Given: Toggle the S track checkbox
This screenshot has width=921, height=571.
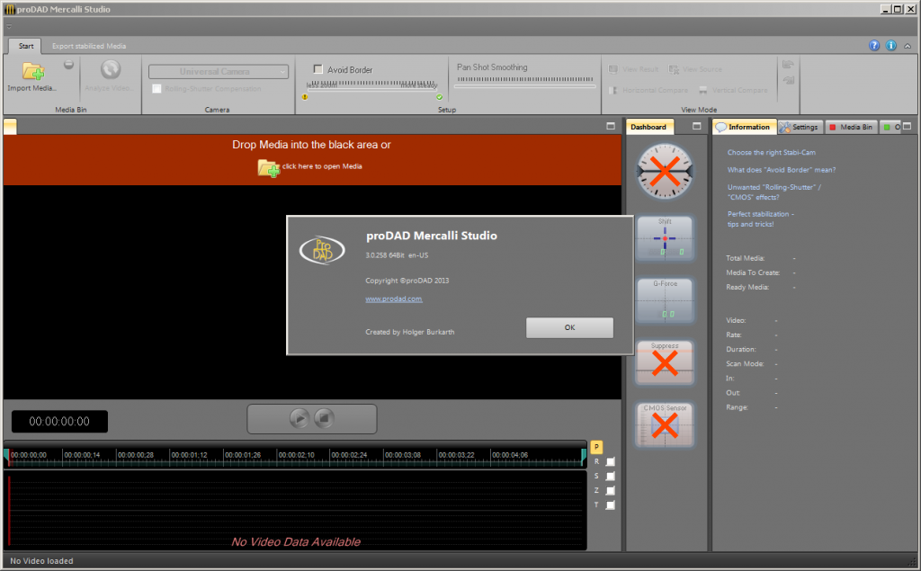Looking at the screenshot, I should [611, 476].
